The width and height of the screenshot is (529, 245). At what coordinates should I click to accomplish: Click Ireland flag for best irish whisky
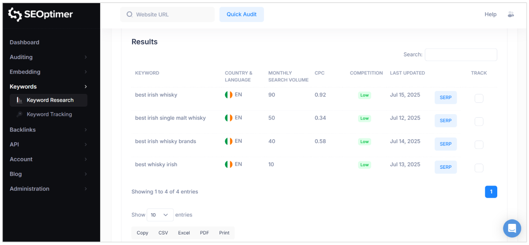(228, 95)
